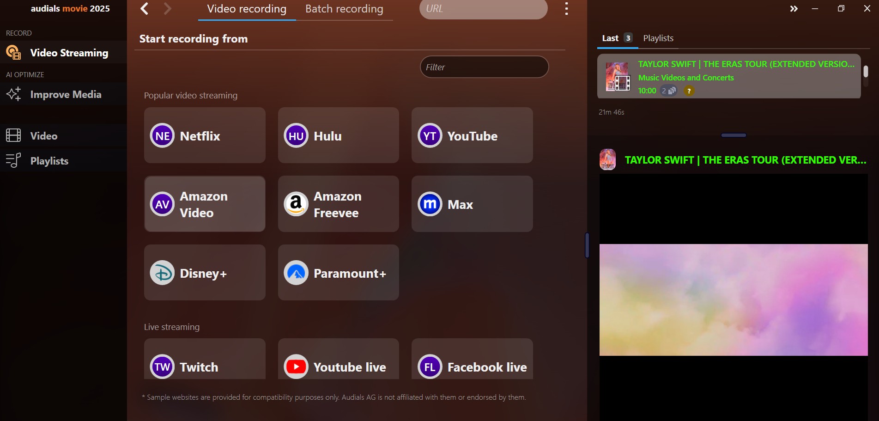Open Netflix streaming recording tile

coord(205,135)
